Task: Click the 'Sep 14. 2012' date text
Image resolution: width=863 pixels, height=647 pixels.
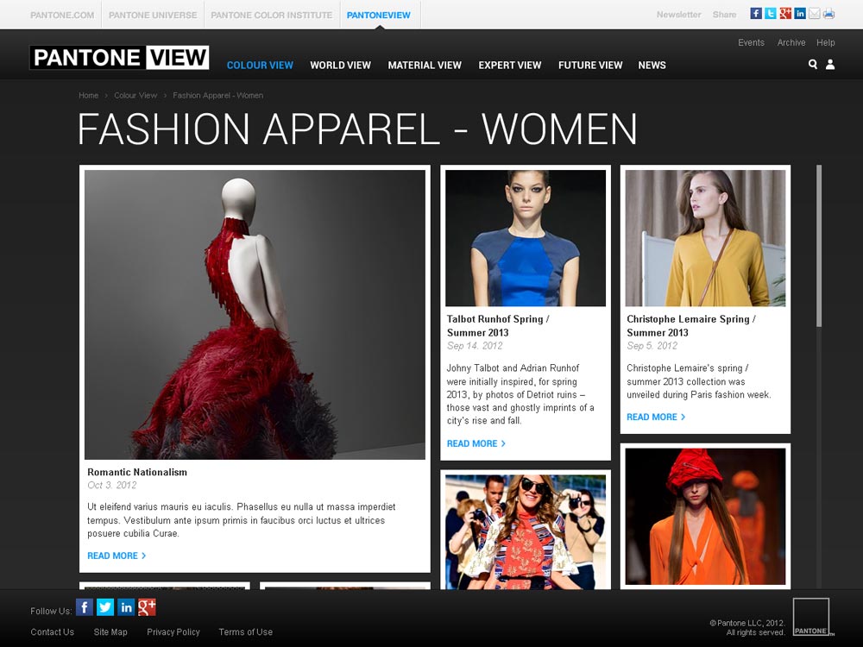Action: tap(475, 346)
